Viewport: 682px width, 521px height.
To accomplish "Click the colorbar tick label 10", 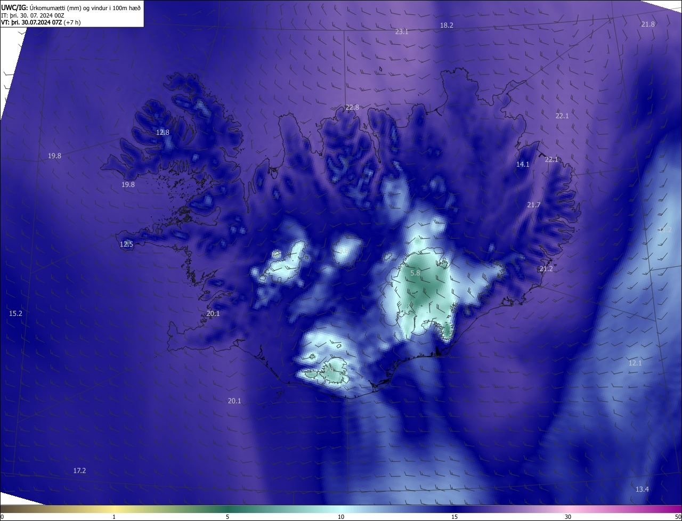I will [341, 517].
